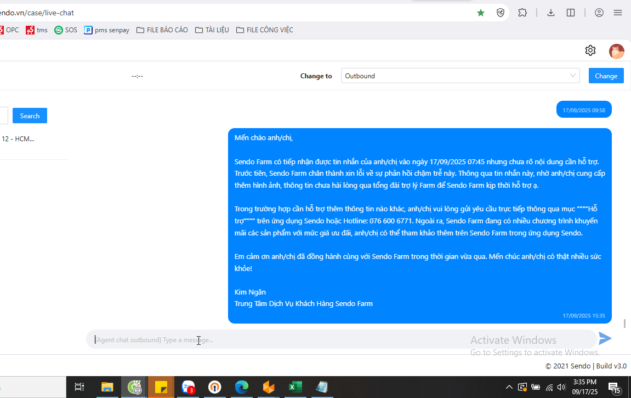This screenshot has width=631, height=398.
Task: Open the OpenVPN taskbar icon
Action: [x=214, y=387]
